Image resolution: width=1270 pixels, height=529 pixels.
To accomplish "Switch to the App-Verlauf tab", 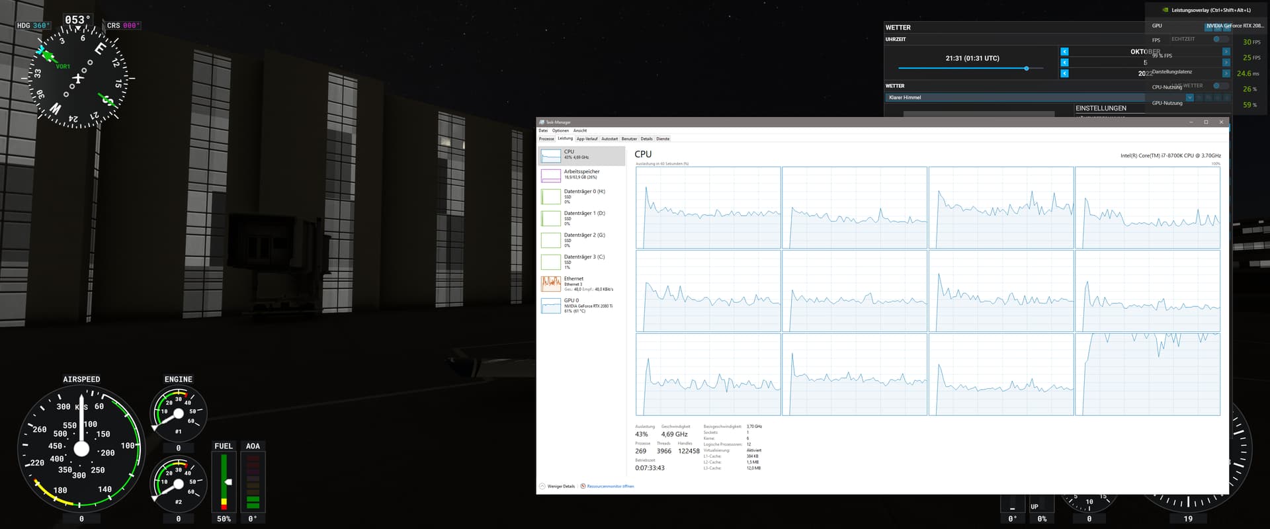I will tap(587, 139).
